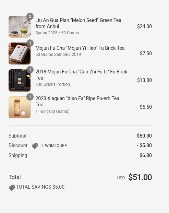Screen dimensions: 169x213
Task: Click the quantity badge 2 on Liu An Gua Pian
Action: pos(30,16)
